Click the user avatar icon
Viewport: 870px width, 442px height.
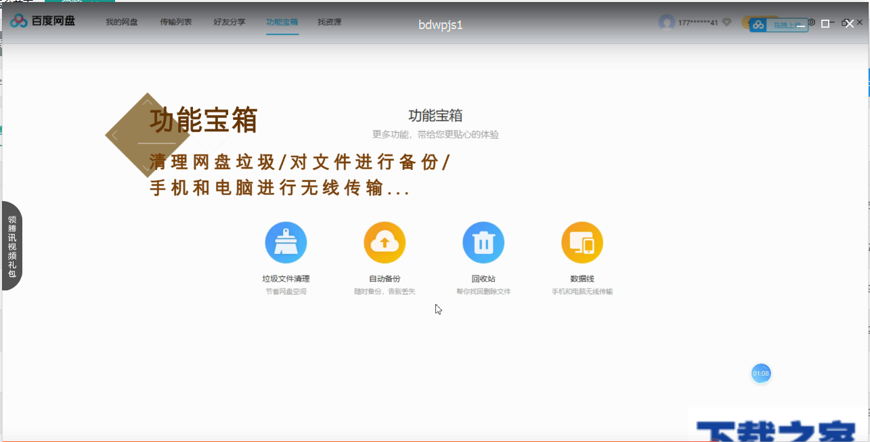[x=666, y=22]
